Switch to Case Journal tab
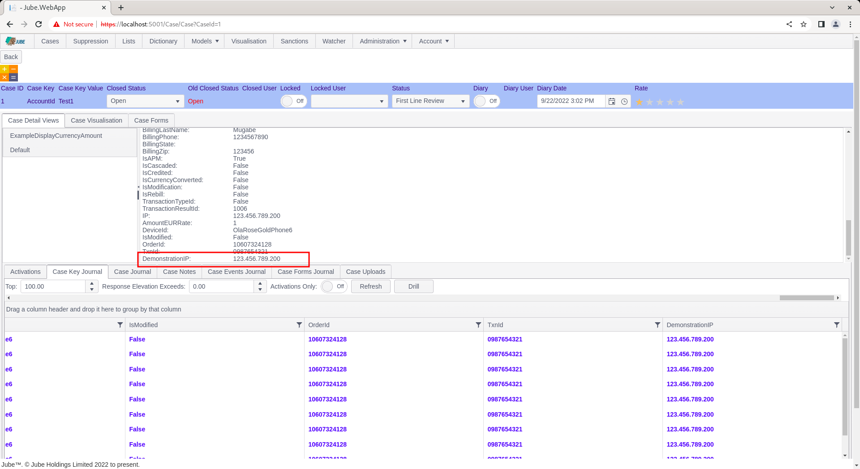860x469 pixels. 133,272
